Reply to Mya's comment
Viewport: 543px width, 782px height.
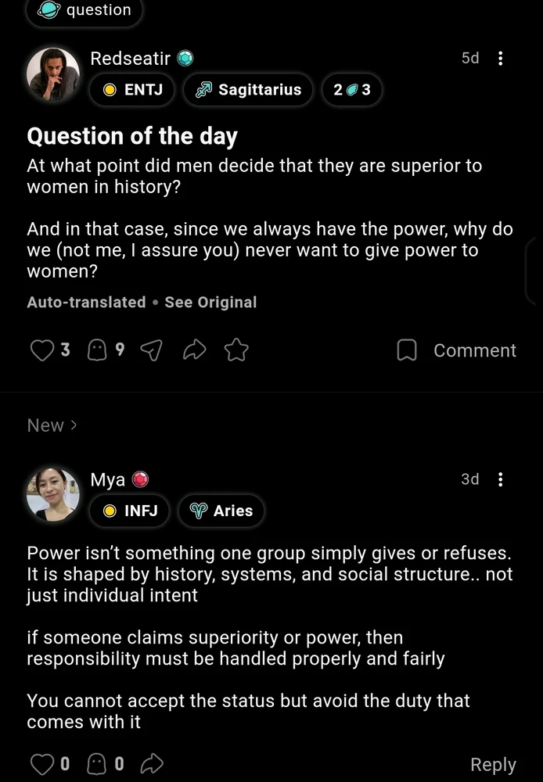[493, 765]
